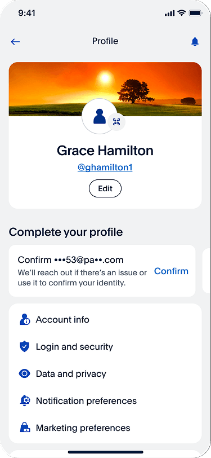The width and height of the screenshot is (211, 458).
Task: Tap Confirm to verify the email
Action: click(171, 271)
